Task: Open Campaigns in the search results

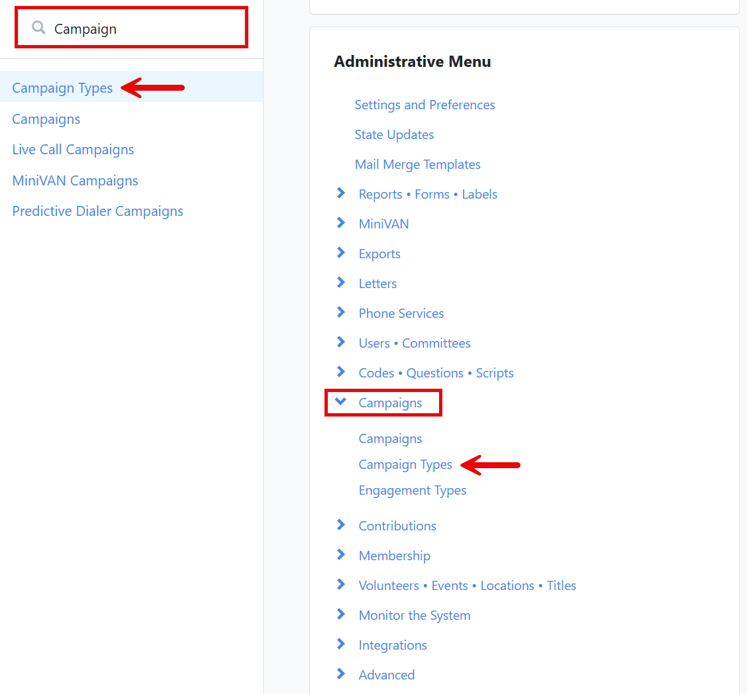Action: (46, 119)
